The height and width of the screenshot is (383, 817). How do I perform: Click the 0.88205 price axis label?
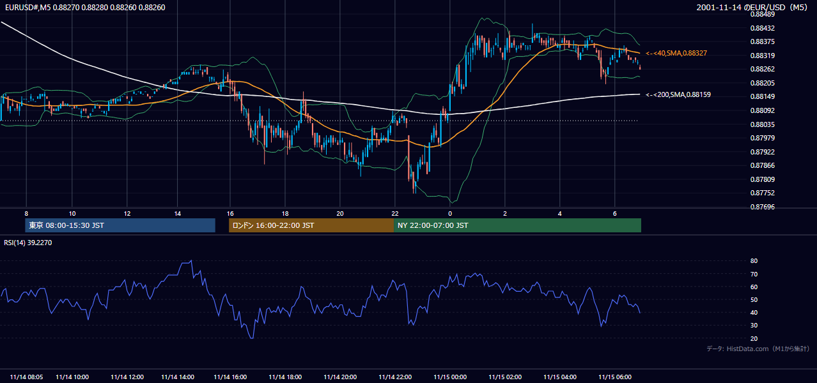[762, 83]
